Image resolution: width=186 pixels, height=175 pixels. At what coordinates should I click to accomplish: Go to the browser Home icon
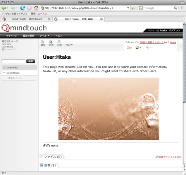36,8
